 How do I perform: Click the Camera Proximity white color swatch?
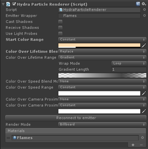tap(99, 111)
